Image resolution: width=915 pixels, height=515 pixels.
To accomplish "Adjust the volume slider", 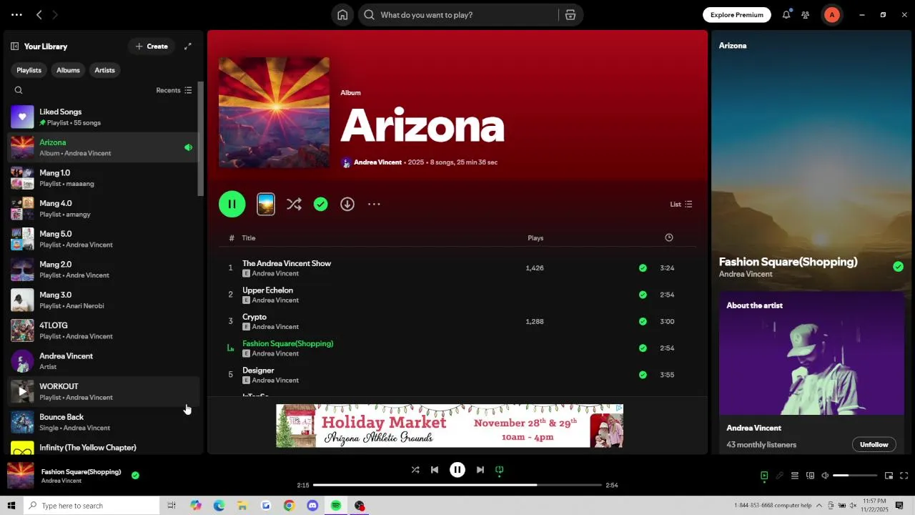I will 855,476.
